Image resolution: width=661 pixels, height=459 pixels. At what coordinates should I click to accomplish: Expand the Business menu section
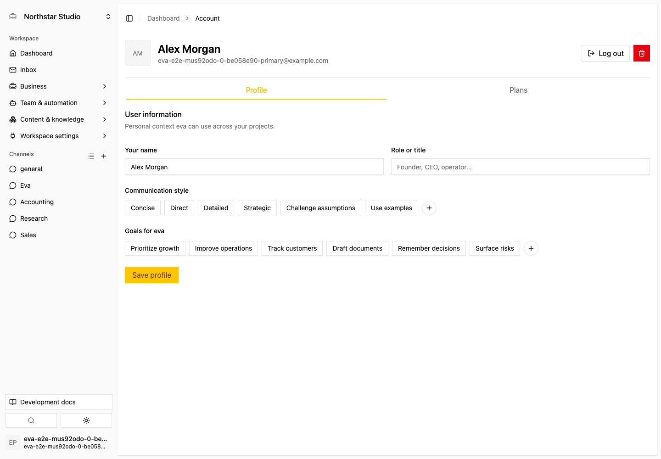pos(59,86)
